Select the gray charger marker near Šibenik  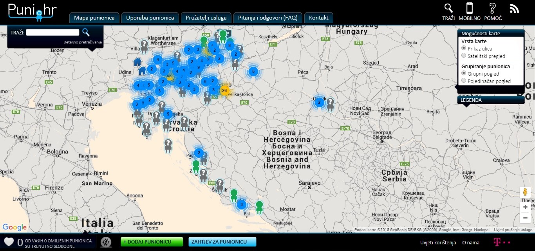tap(220, 185)
